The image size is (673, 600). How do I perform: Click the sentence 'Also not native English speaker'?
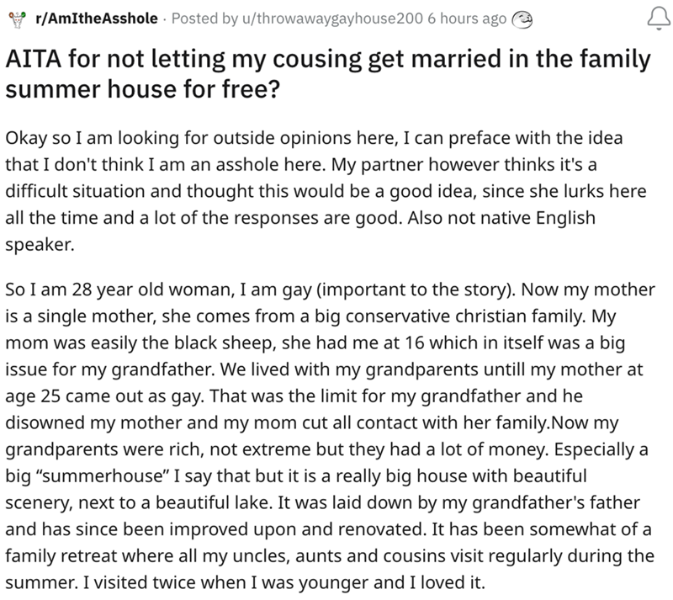pyautogui.click(x=505, y=216)
